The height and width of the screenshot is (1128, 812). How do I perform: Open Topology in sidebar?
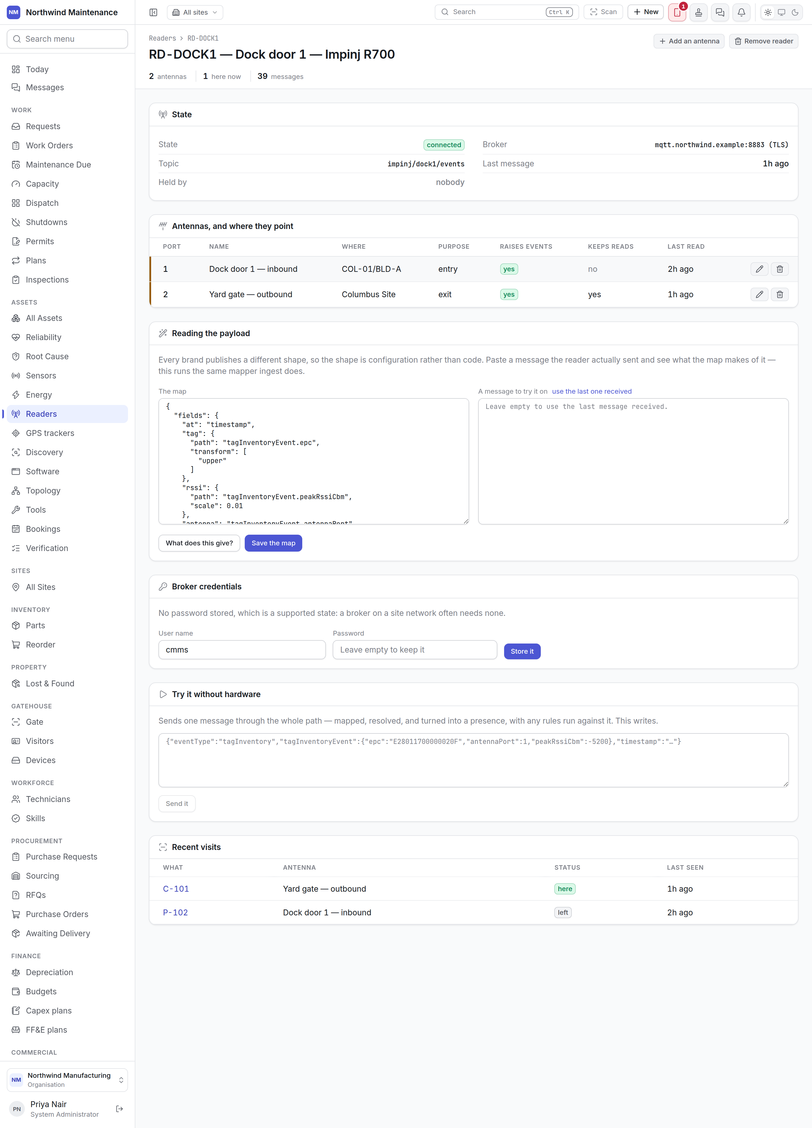click(x=67, y=491)
